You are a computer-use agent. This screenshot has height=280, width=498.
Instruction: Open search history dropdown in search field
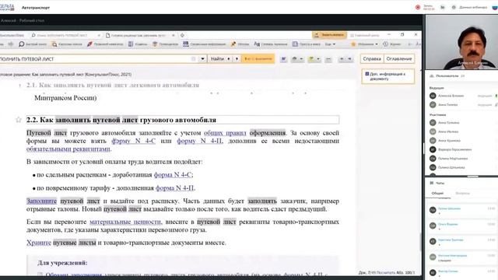pyautogui.click(x=202, y=59)
